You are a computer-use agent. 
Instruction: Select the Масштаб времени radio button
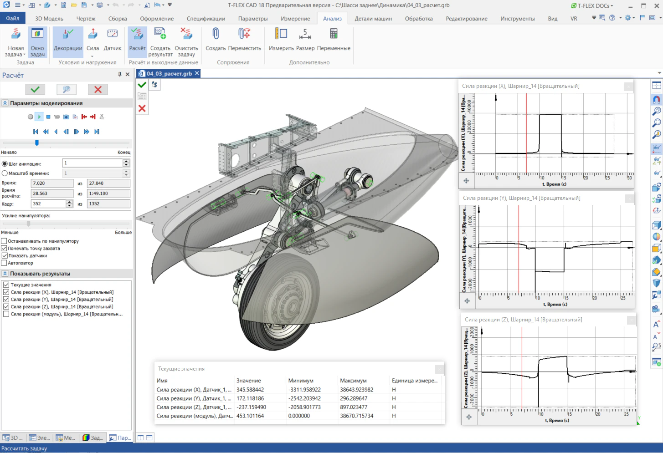click(5, 173)
